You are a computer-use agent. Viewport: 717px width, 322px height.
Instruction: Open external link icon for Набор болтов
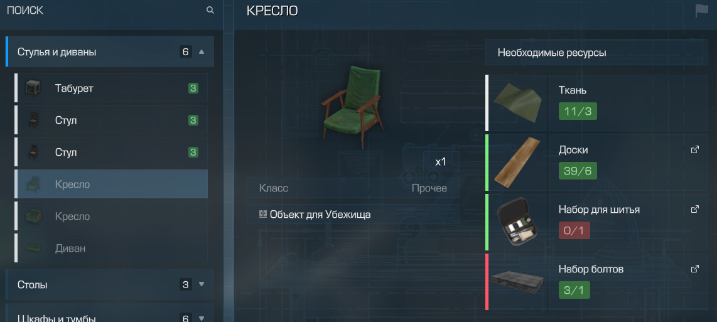pos(694,269)
